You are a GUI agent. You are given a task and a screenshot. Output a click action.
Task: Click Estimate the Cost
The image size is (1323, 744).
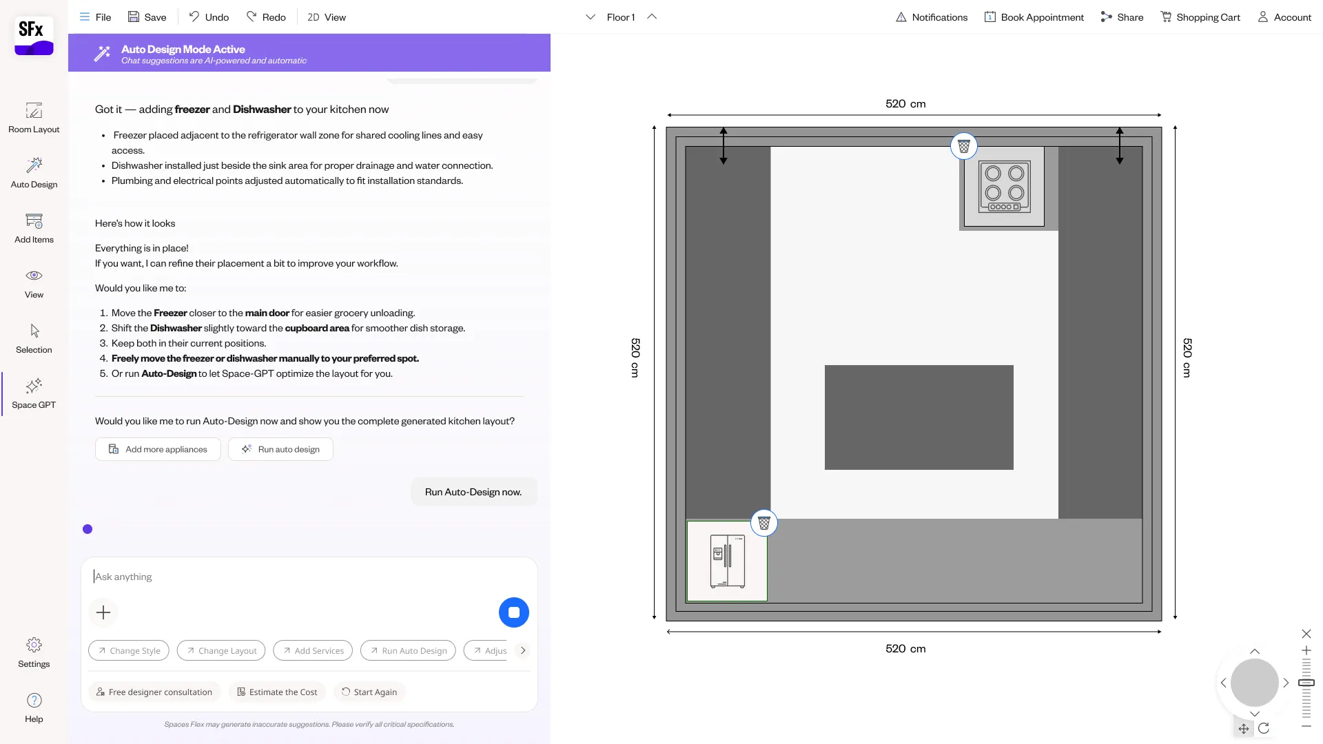pyautogui.click(x=277, y=692)
